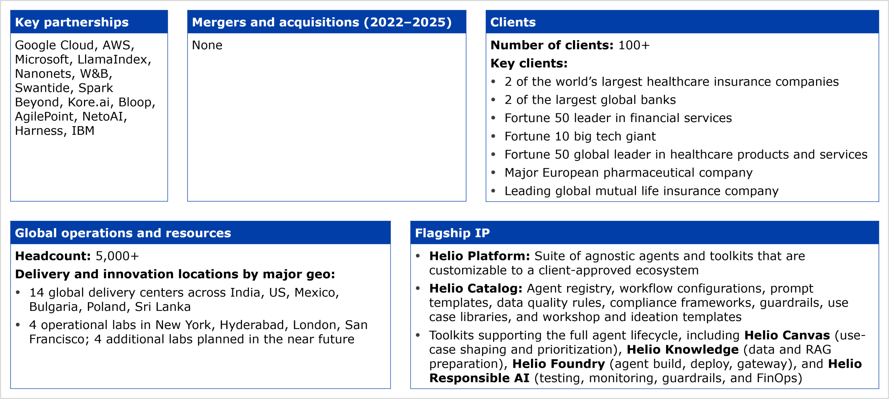Select the mutual life insurance company bullet

click(641, 191)
